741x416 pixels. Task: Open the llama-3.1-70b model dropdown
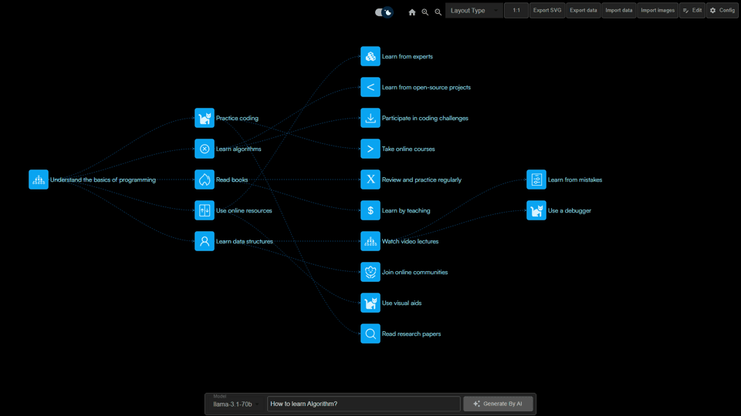(235, 404)
